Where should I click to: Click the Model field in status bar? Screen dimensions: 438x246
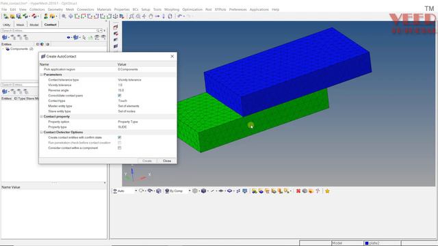pyautogui.click(x=348, y=243)
